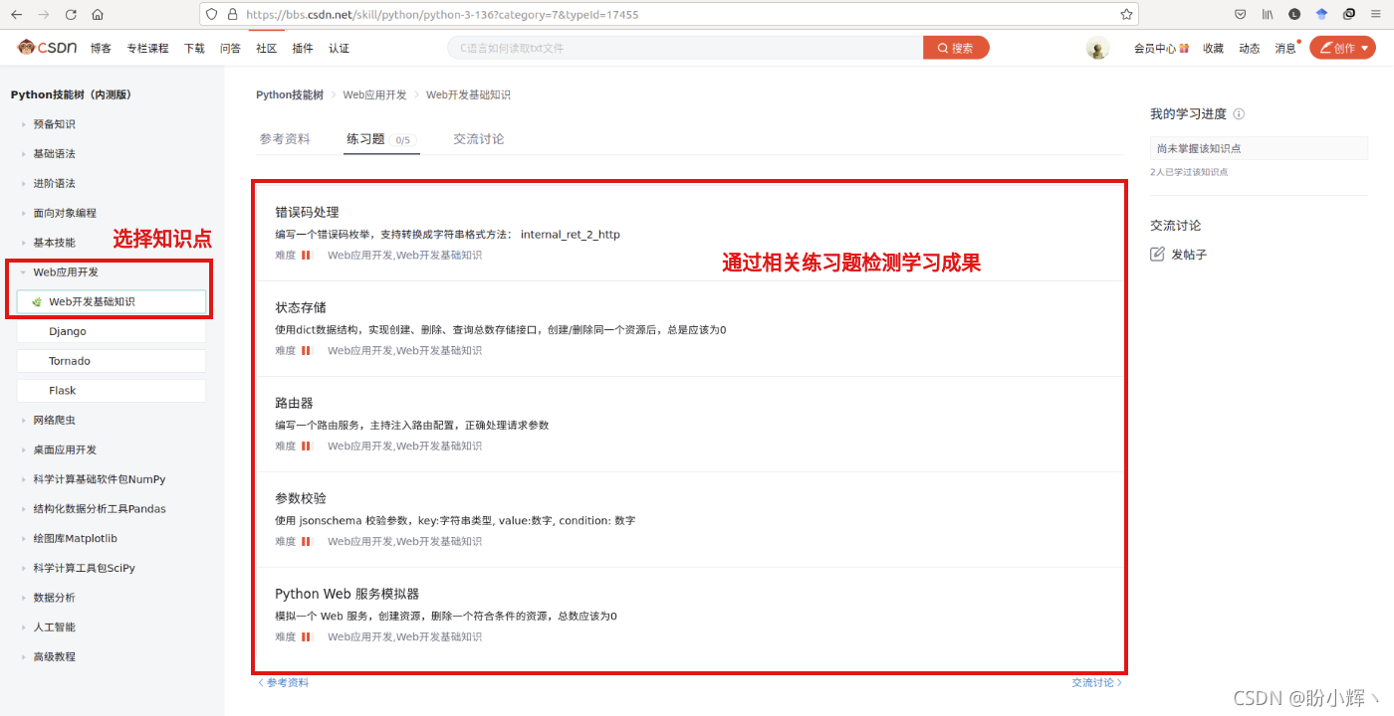This screenshot has height=716, width=1394.
Task: Click the leaf icon beside Web开发基础知识
Action: click(37, 301)
